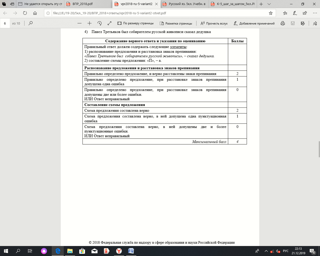Search in PDF with magnifier icon
This screenshot has width=320, height=256.
31,23
